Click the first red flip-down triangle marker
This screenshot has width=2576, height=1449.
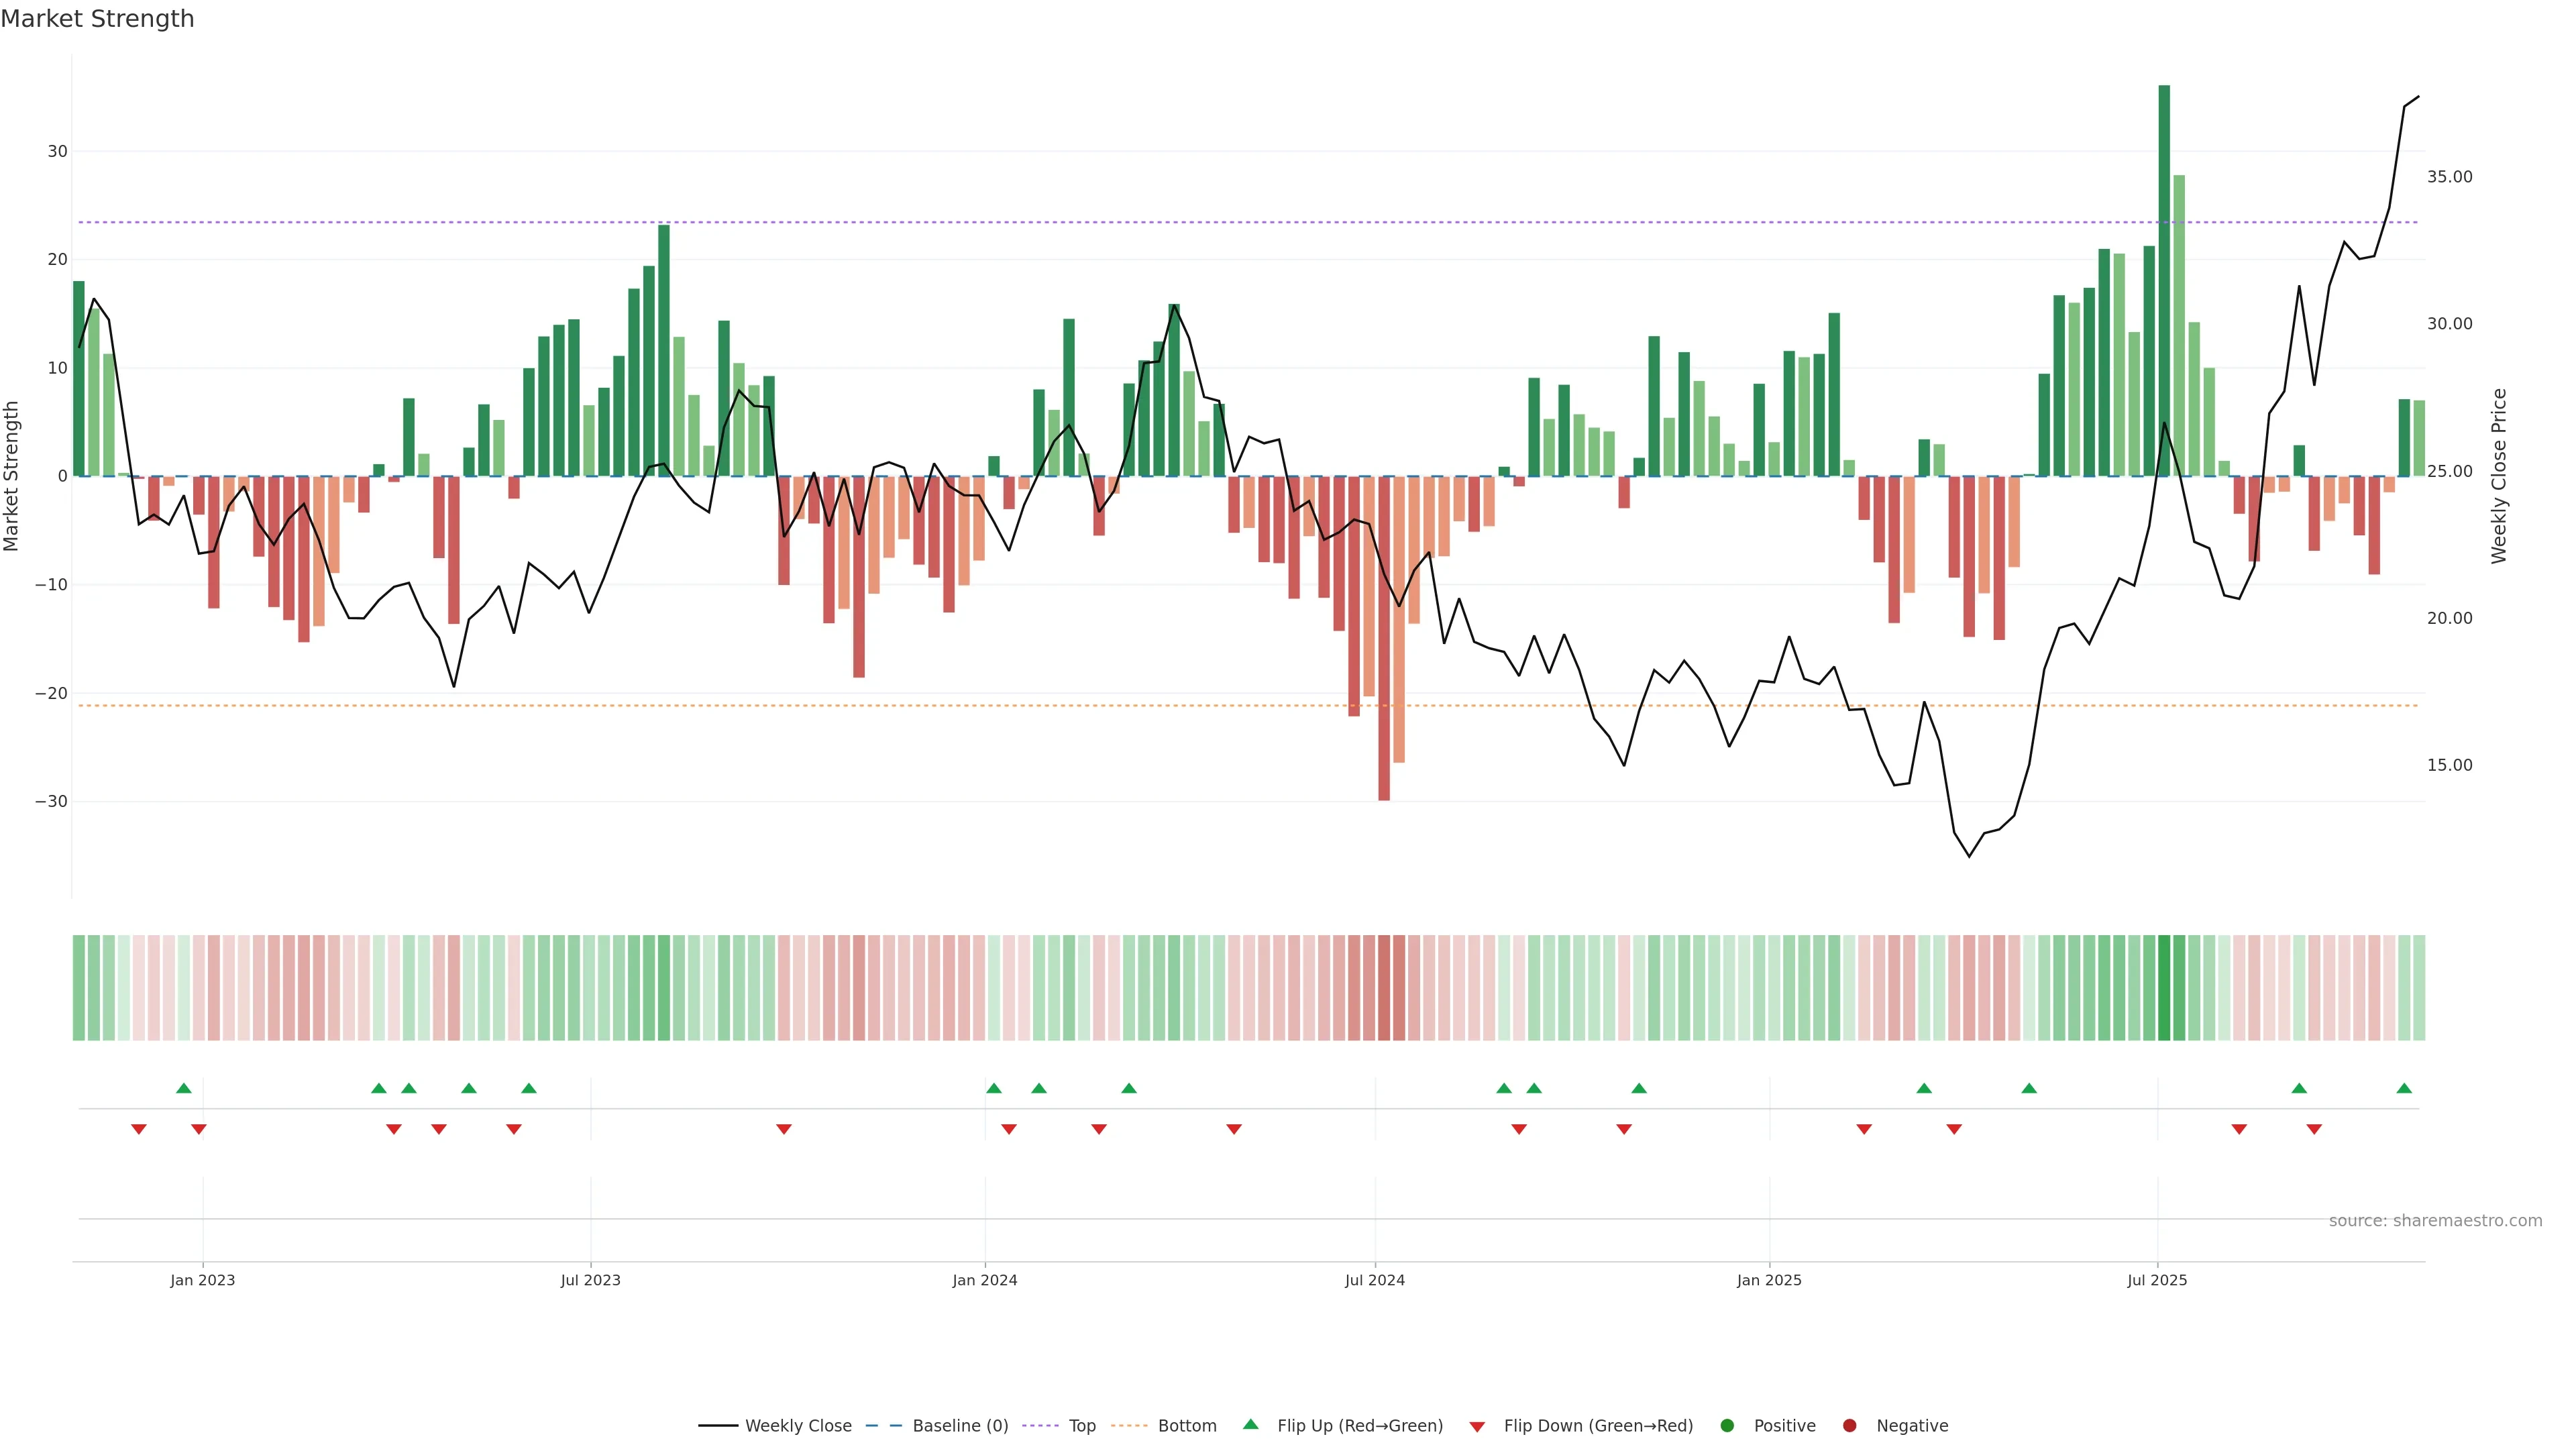(139, 1129)
